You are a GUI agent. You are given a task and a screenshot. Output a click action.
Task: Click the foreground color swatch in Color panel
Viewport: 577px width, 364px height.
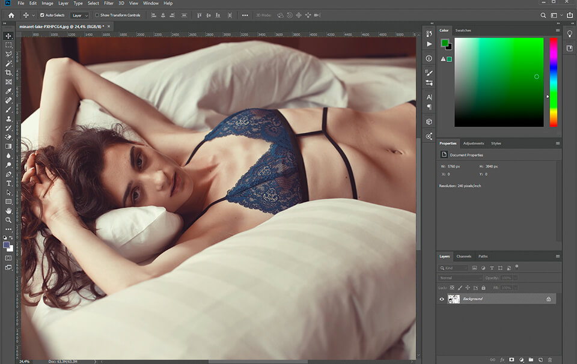pos(445,43)
